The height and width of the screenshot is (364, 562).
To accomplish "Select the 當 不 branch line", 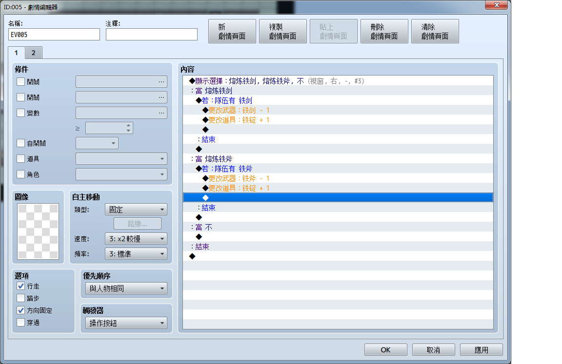I will (x=338, y=227).
